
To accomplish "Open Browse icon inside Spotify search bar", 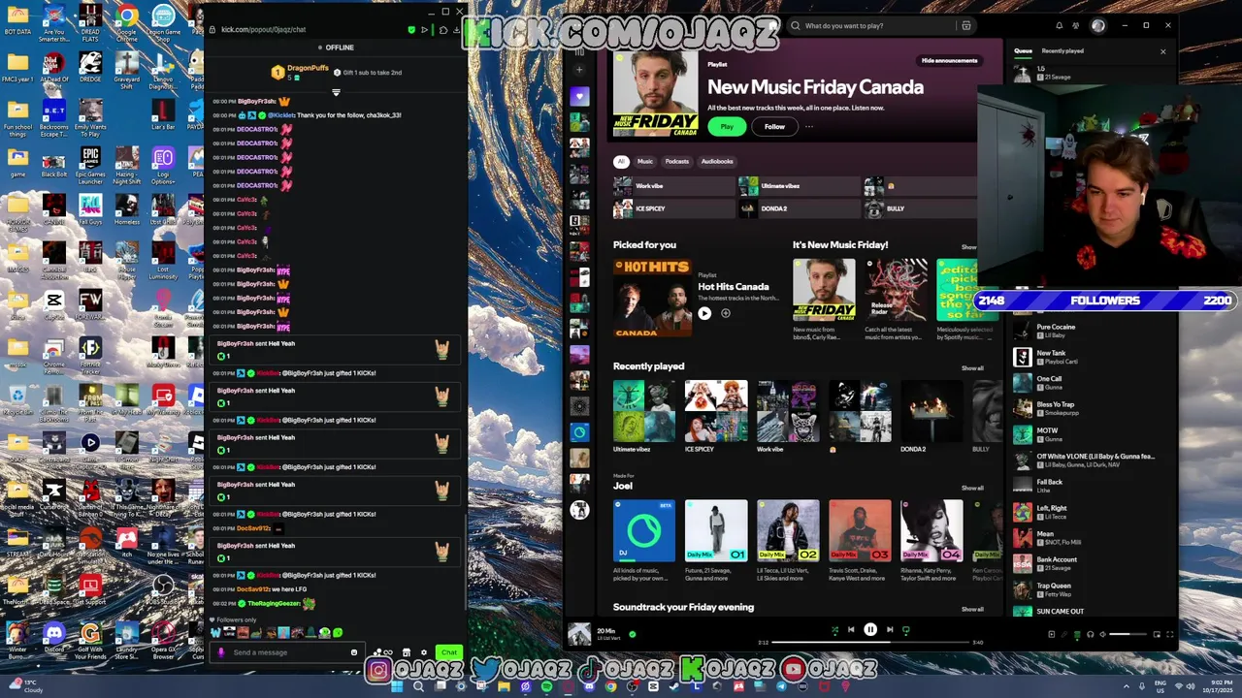I will tap(965, 26).
